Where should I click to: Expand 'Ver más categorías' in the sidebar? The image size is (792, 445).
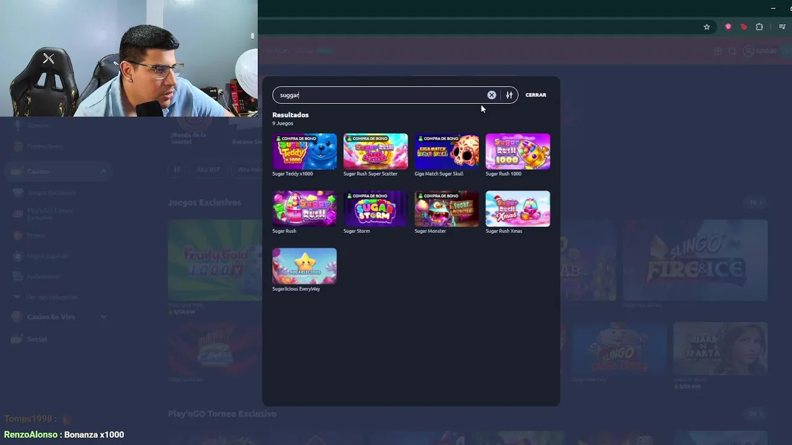[x=51, y=297]
